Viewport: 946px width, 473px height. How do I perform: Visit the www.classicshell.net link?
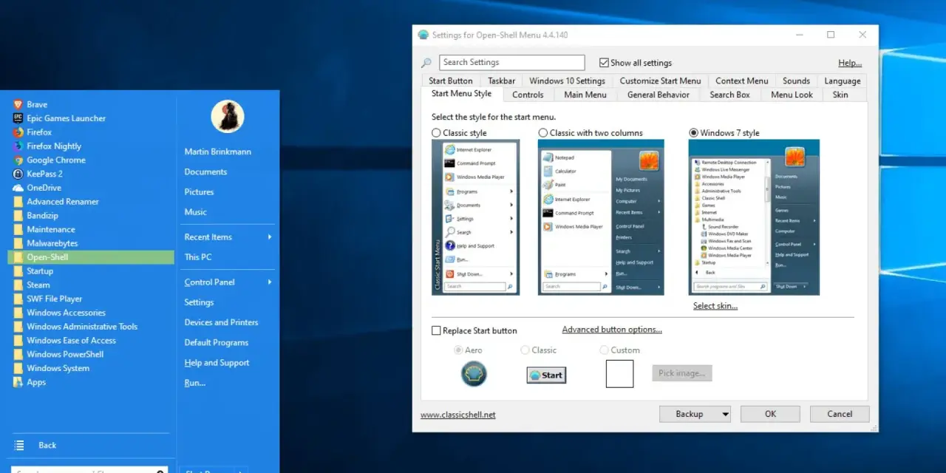pyautogui.click(x=458, y=415)
